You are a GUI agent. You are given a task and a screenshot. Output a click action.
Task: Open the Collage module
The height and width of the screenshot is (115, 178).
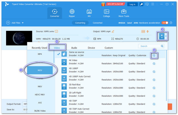click(x=107, y=13)
